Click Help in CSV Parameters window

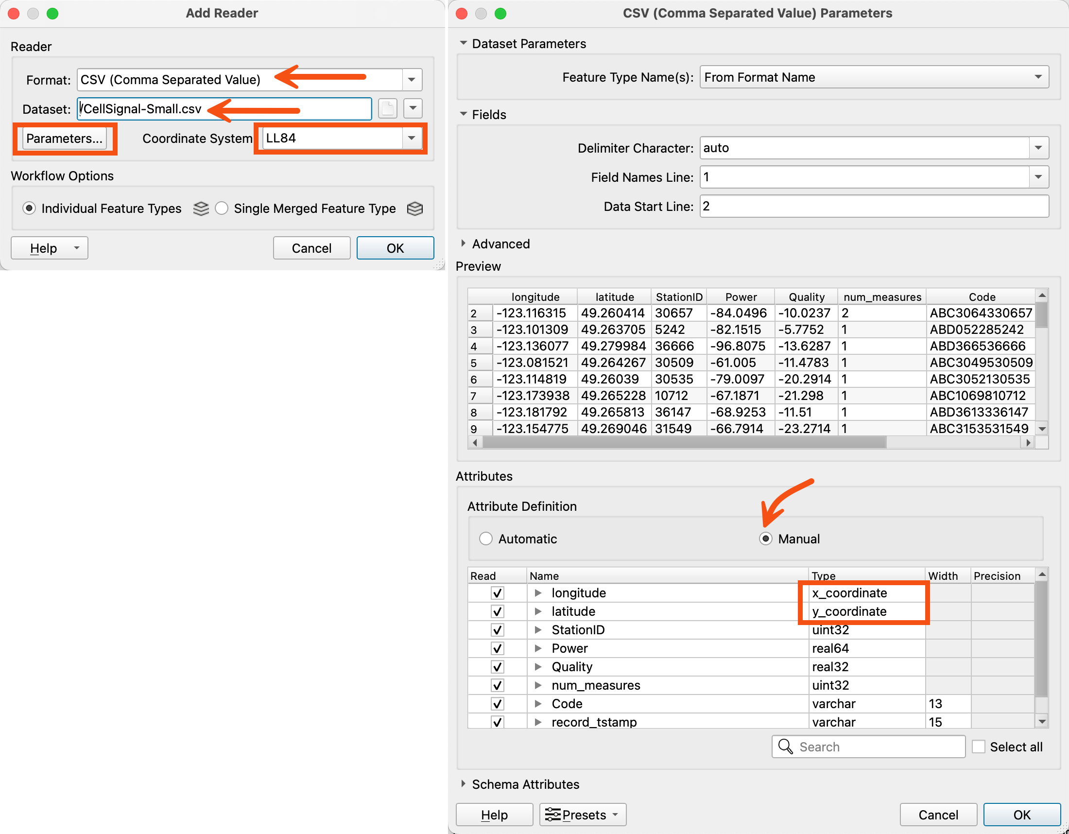494,815
